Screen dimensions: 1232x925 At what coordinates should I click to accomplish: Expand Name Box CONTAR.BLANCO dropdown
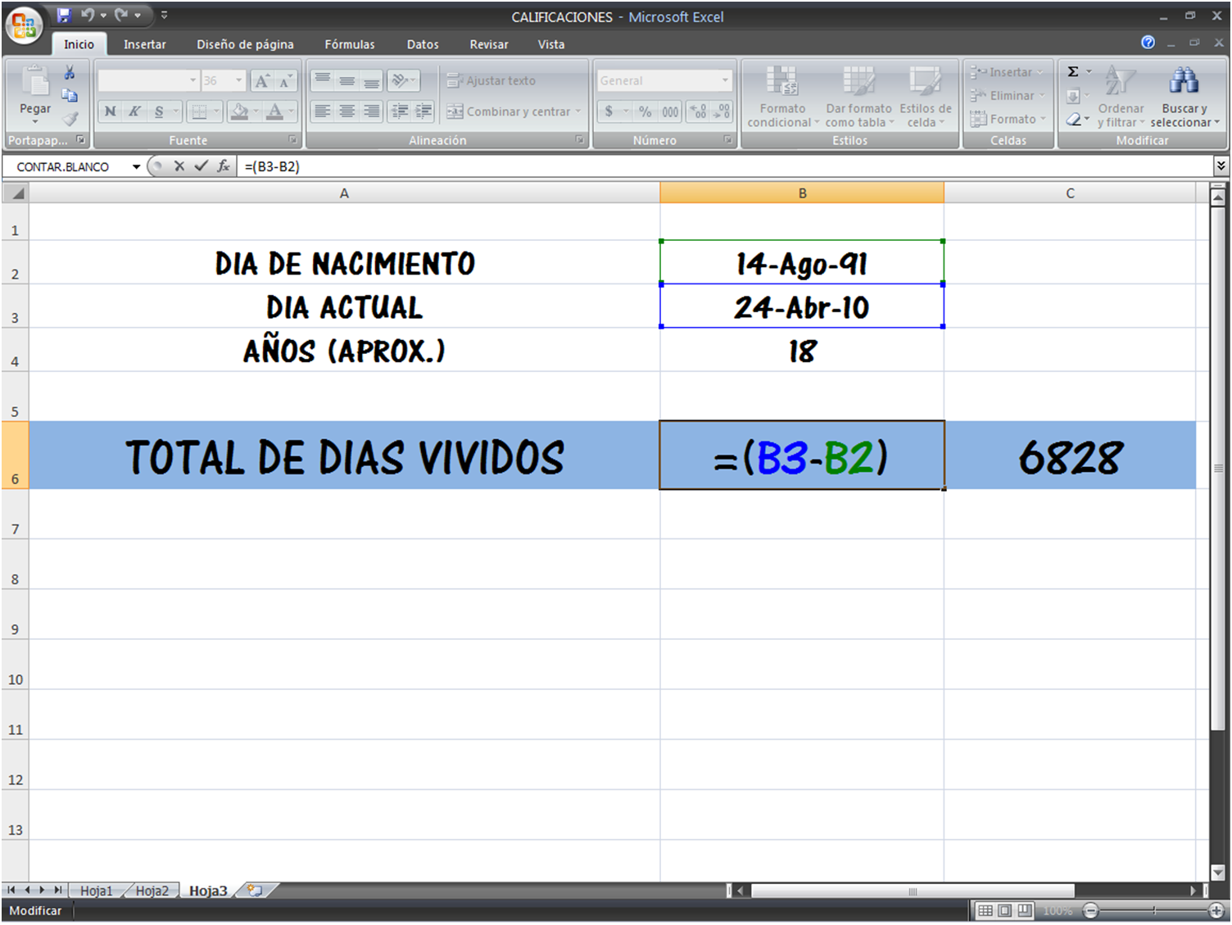pos(136,166)
